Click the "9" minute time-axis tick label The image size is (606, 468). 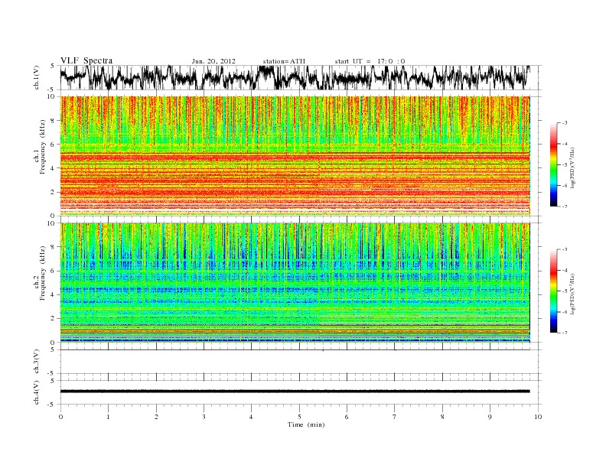coord(490,417)
